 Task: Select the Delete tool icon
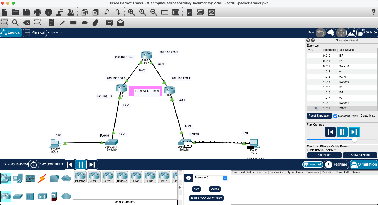point(26,23)
